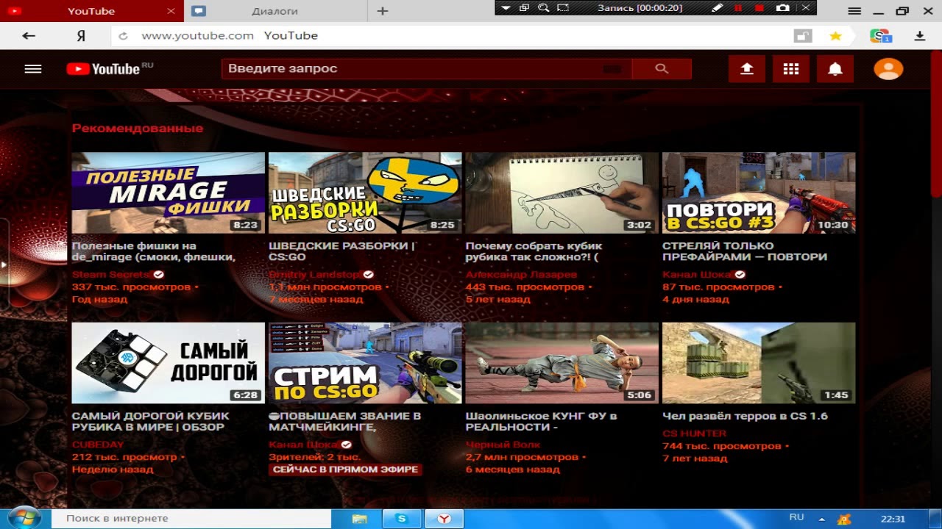
Task: Open the CS 1.6 video thumbnail
Action: coord(759,363)
